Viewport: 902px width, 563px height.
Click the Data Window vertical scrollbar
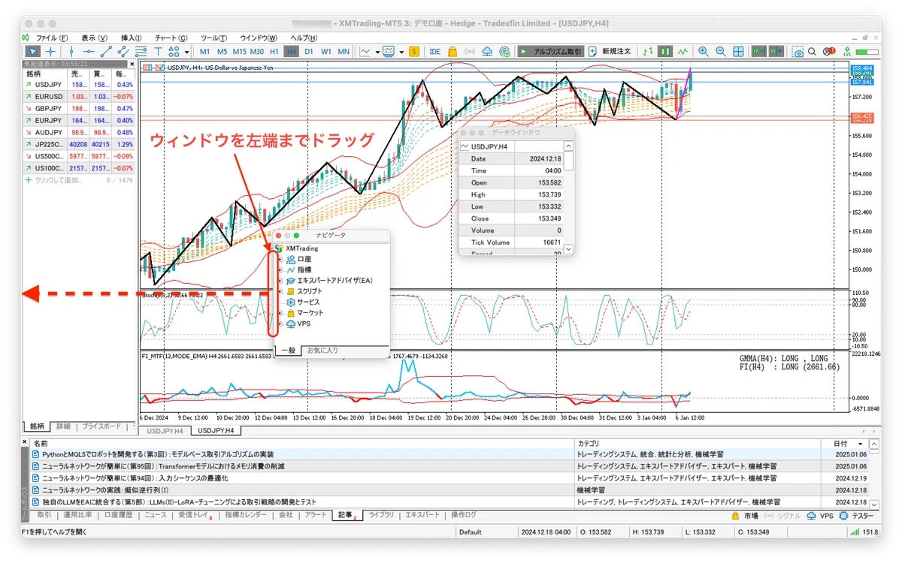point(568,199)
